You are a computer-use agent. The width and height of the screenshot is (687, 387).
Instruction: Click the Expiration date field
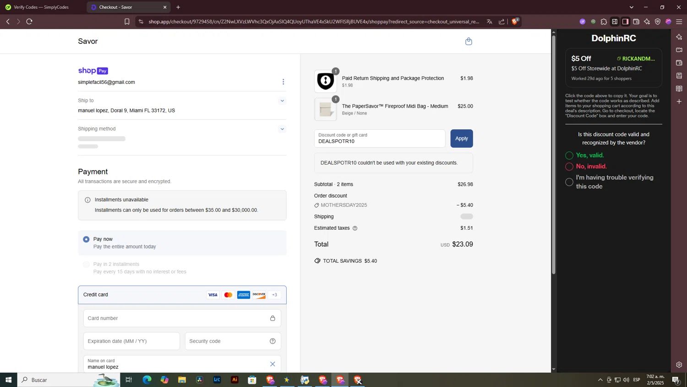[x=132, y=341]
